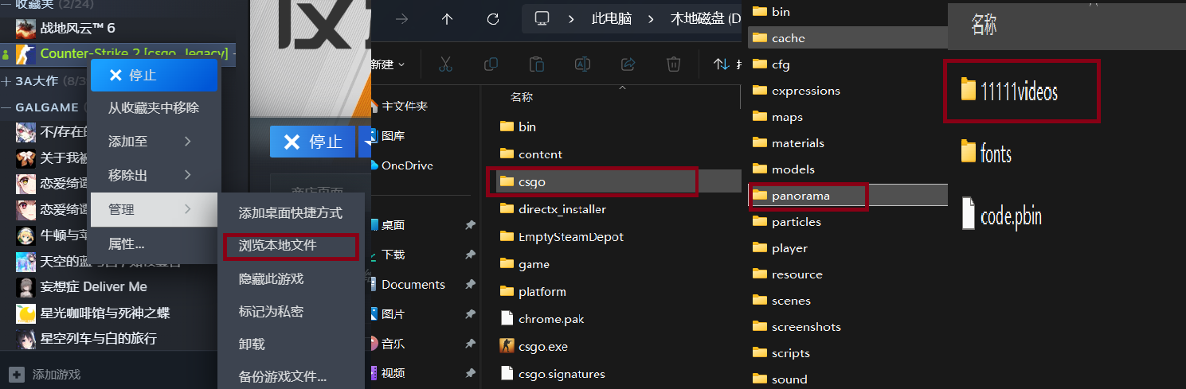Viewport: 1186px width, 389px height.
Task: Open 属性... from the context menu
Action: (154, 243)
